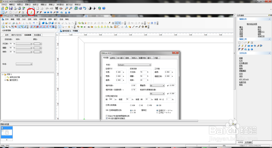
Task: Select the hand pan tool in second toolbar
Action: click(3, 12)
